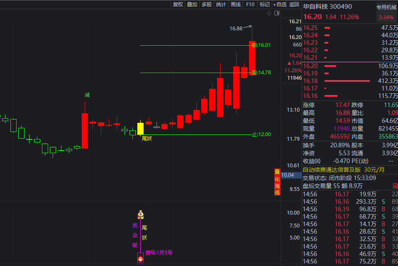Click the green 减 marker above candle
This screenshot has height=266, width=398.
(87, 95)
